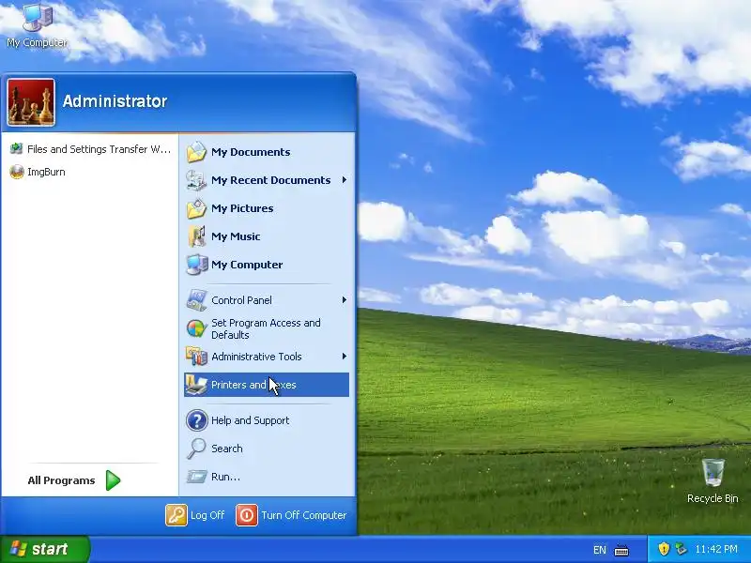Image resolution: width=751 pixels, height=563 pixels.
Task: Click the network connection tray icon
Action: tap(681, 549)
